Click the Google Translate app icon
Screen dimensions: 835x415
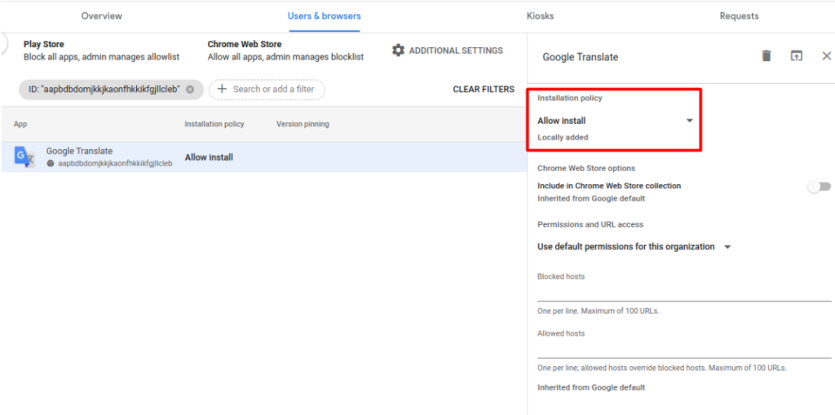pos(24,157)
